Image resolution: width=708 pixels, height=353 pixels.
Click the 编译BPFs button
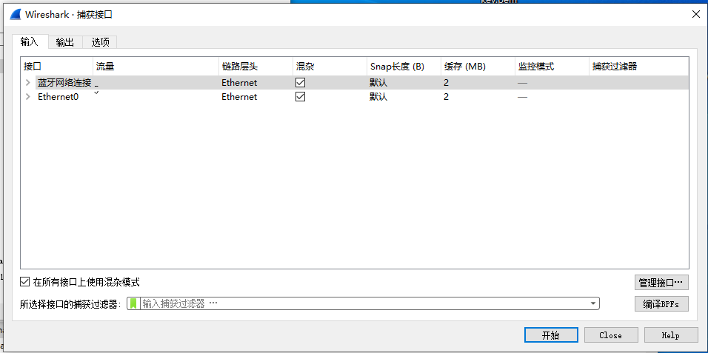[x=661, y=304]
